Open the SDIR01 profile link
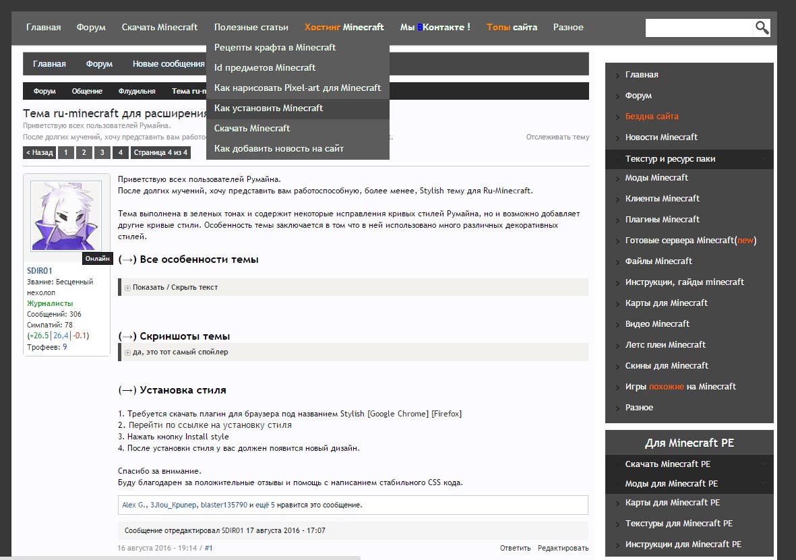Image resolution: width=796 pixels, height=560 pixels. (40, 271)
